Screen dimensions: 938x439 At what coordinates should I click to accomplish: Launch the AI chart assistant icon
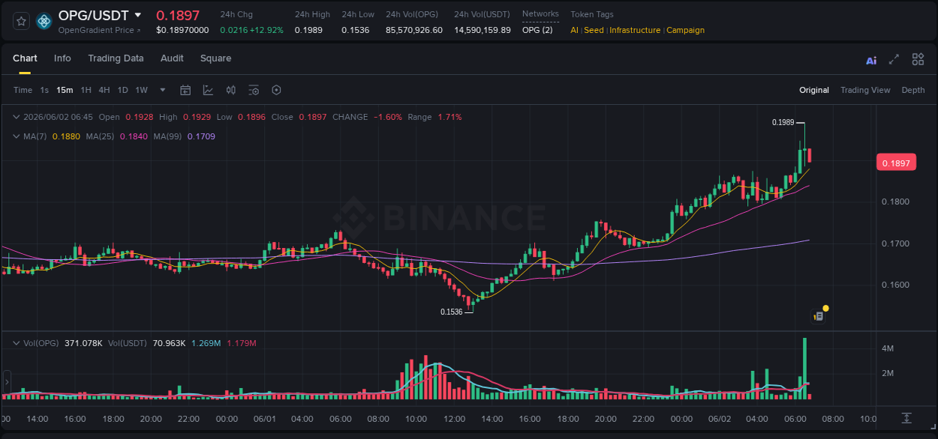(871, 60)
